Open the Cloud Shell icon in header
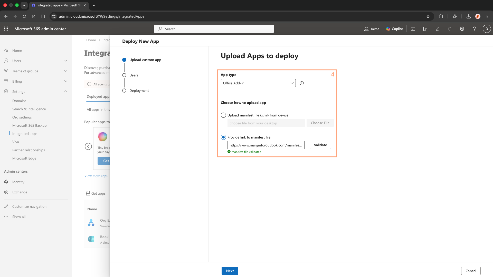 tap(413, 29)
